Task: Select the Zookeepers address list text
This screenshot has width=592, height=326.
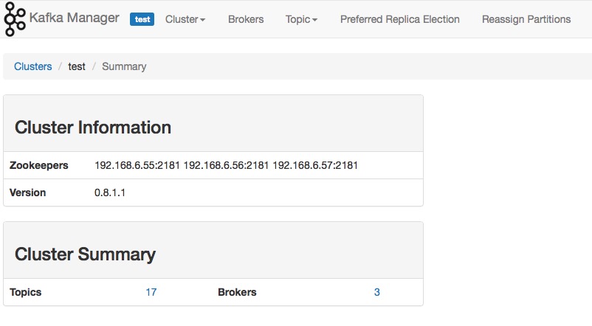Action: tap(226, 165)
